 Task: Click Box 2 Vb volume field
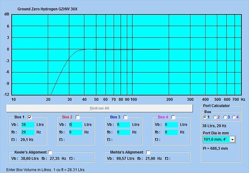click(75, 125)
